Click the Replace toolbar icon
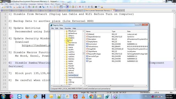 [x=43, y=7]
